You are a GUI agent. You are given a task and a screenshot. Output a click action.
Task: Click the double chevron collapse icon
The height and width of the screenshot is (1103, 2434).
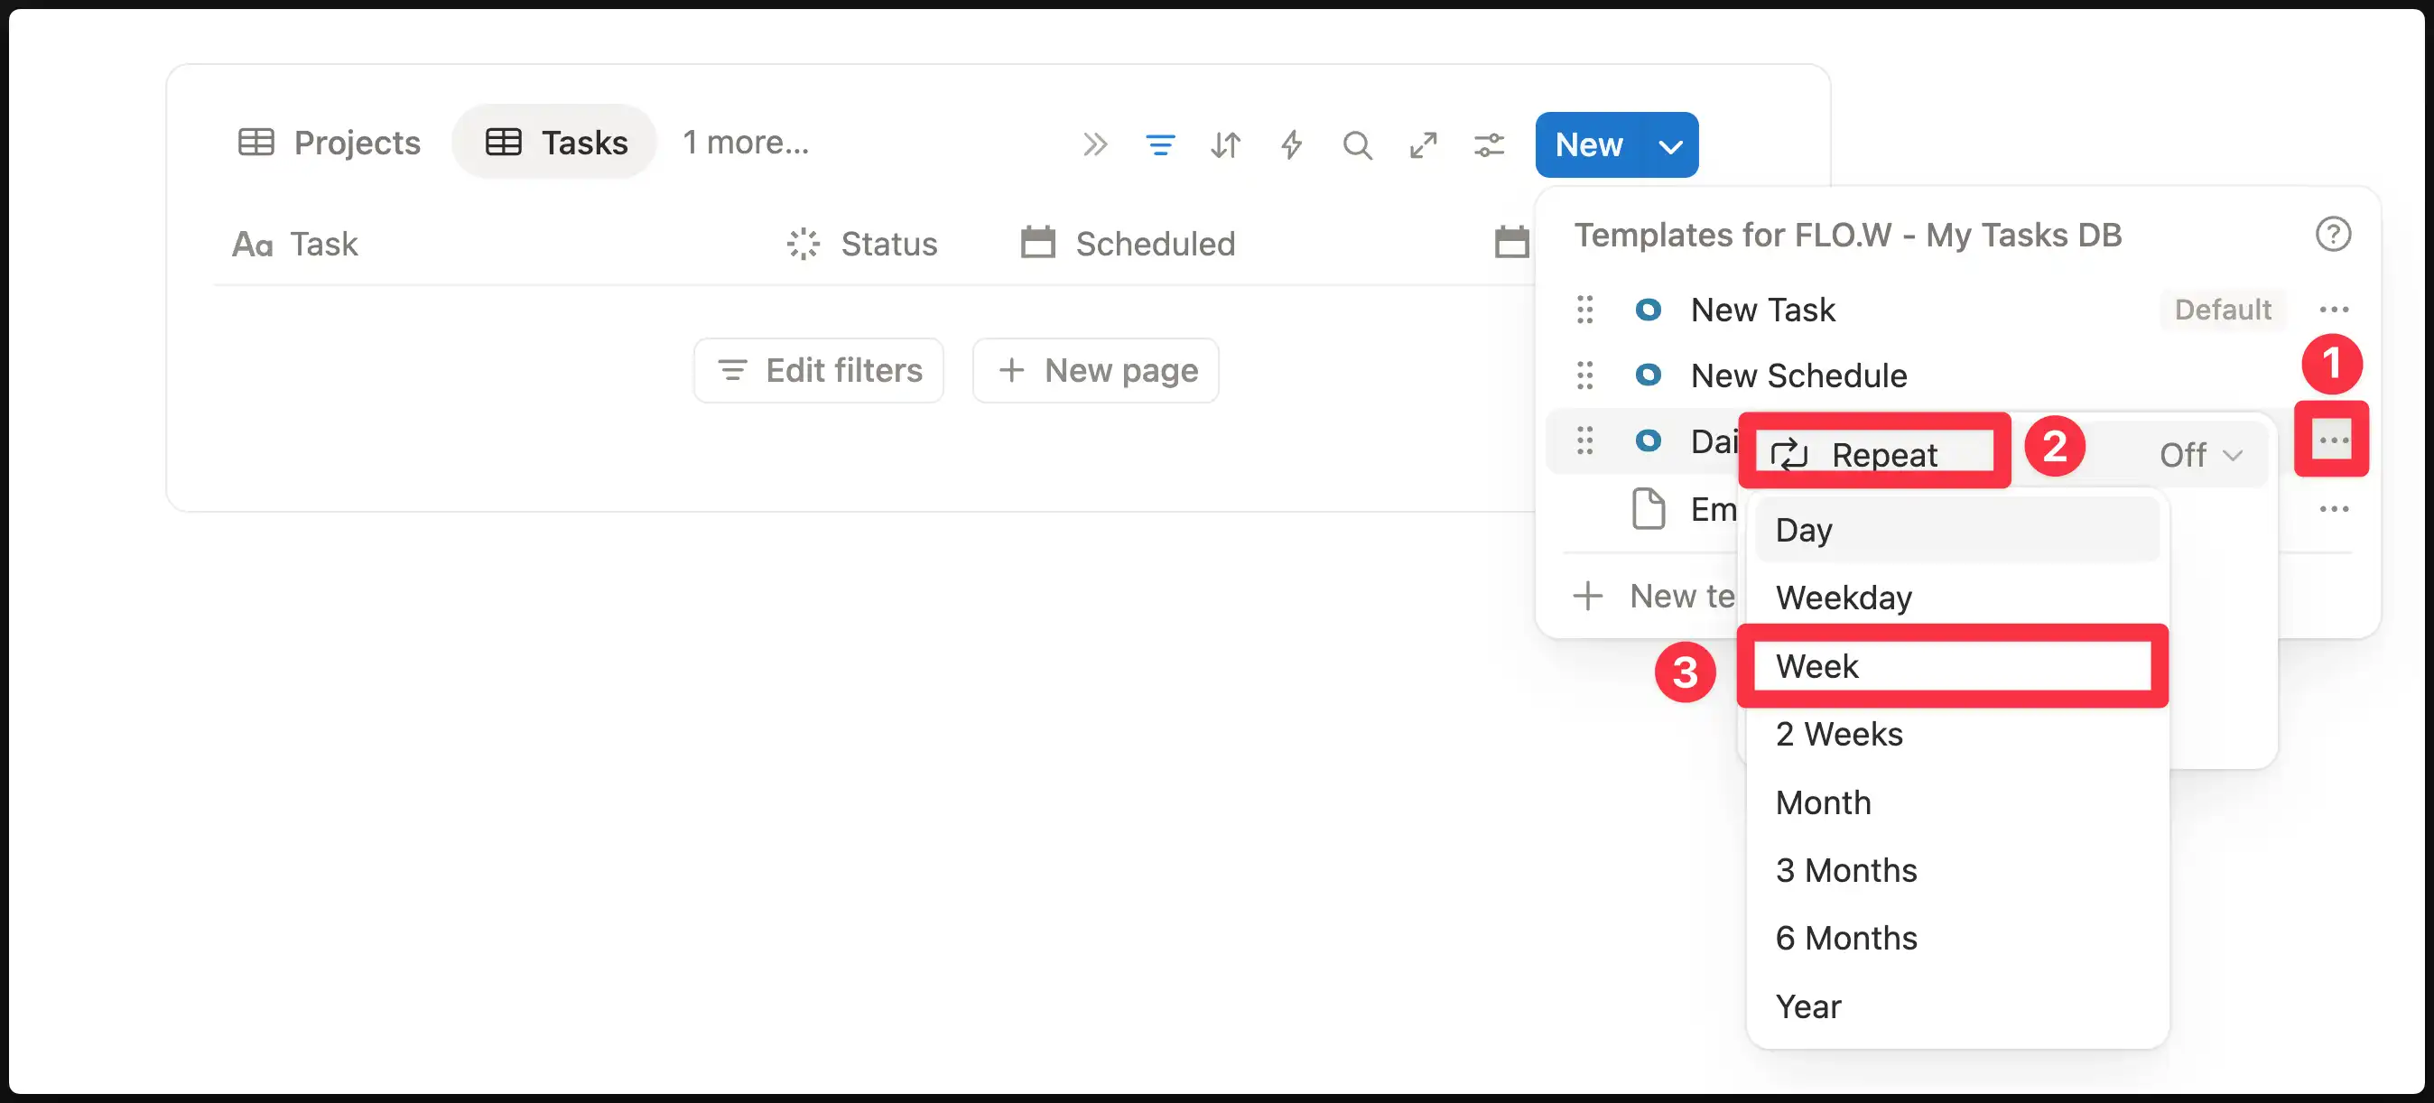1094,144
